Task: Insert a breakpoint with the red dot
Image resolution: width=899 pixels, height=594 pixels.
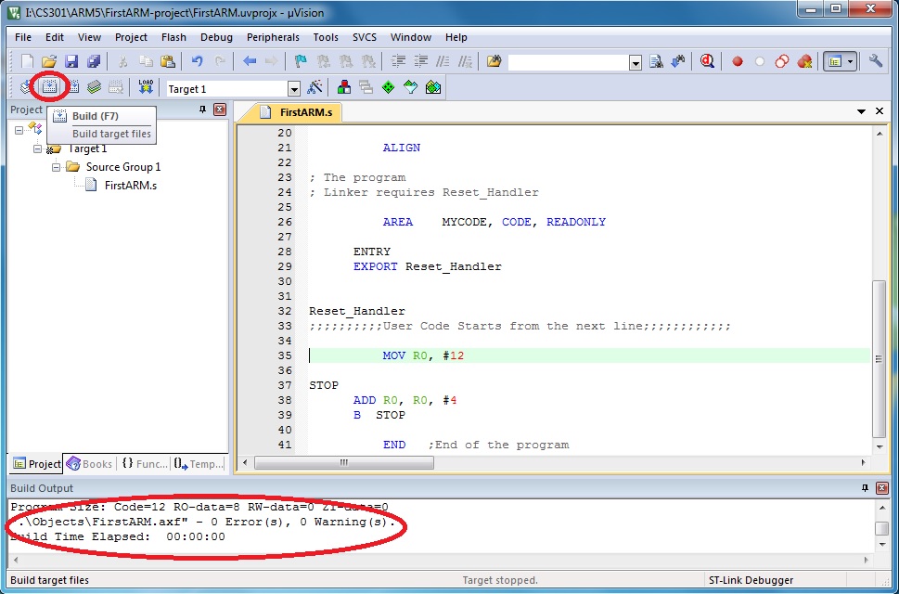Action: (738, 61)
